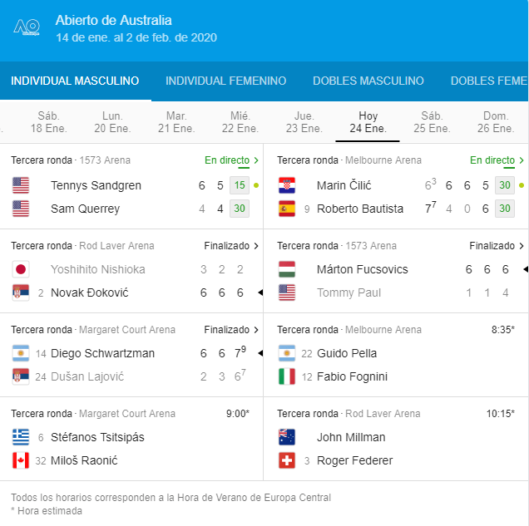Click the Japan flag beside Yoshihito Nishioka
Screen dimensions: 529x526
point(21,269)
